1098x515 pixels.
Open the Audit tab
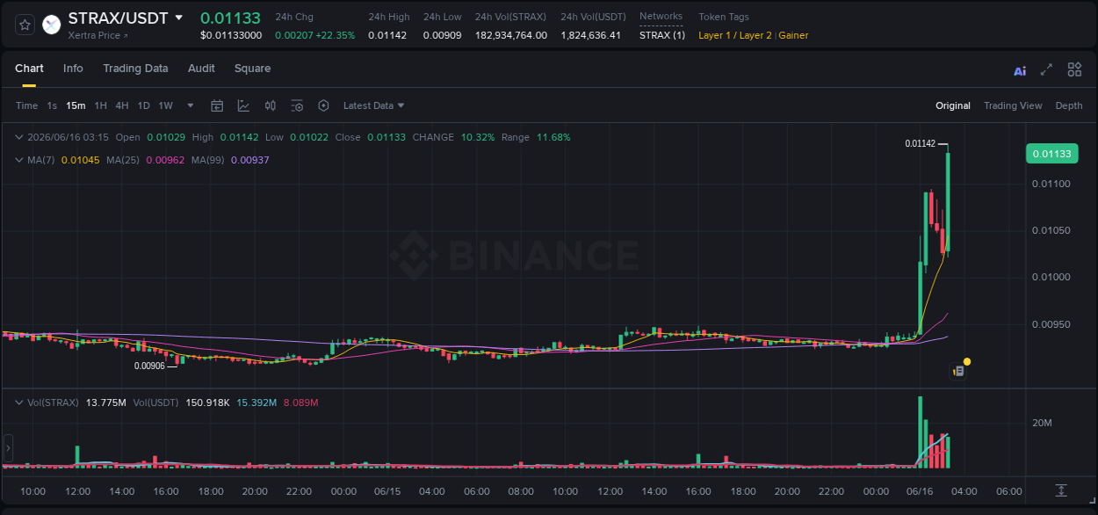point(201,69)
